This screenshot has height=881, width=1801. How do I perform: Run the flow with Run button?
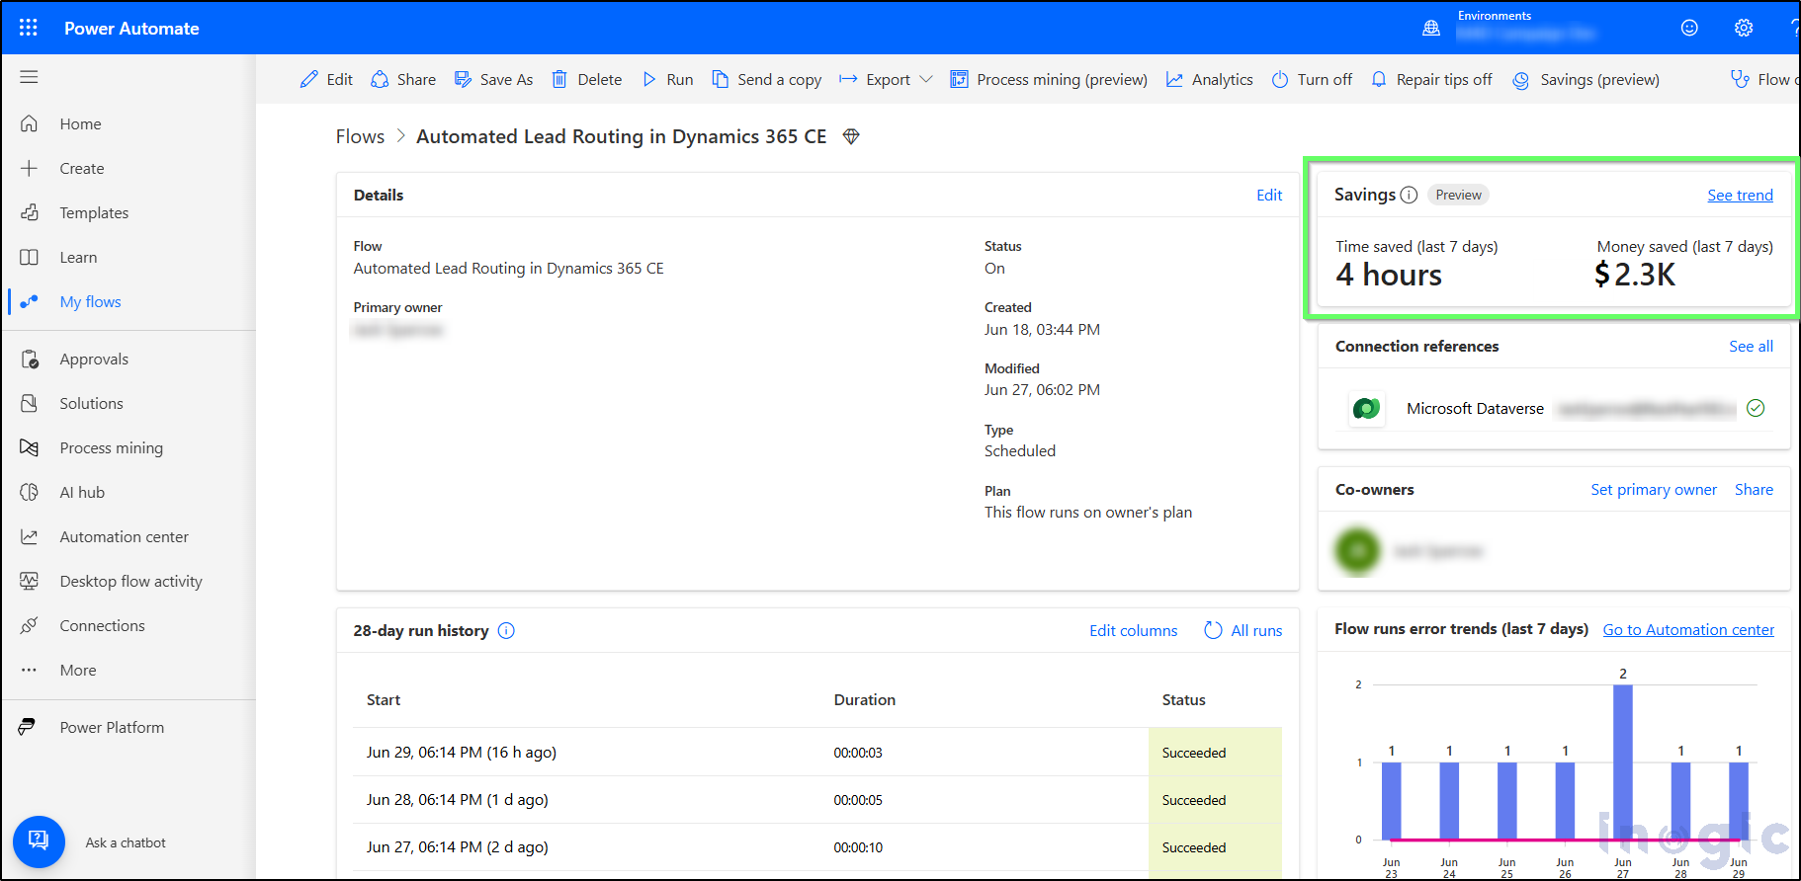pyautogui.click(x=667, y=79)
